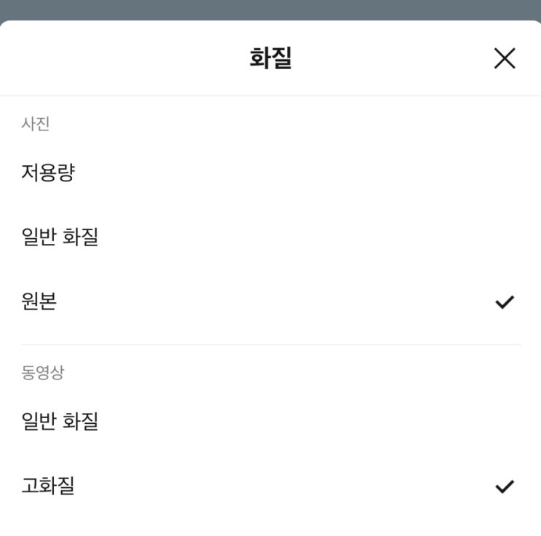Tap the 화질 title text

pyautogui.click(x=270, y=58)
